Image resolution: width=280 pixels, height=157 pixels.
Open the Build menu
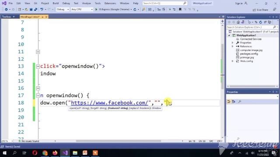56,3
